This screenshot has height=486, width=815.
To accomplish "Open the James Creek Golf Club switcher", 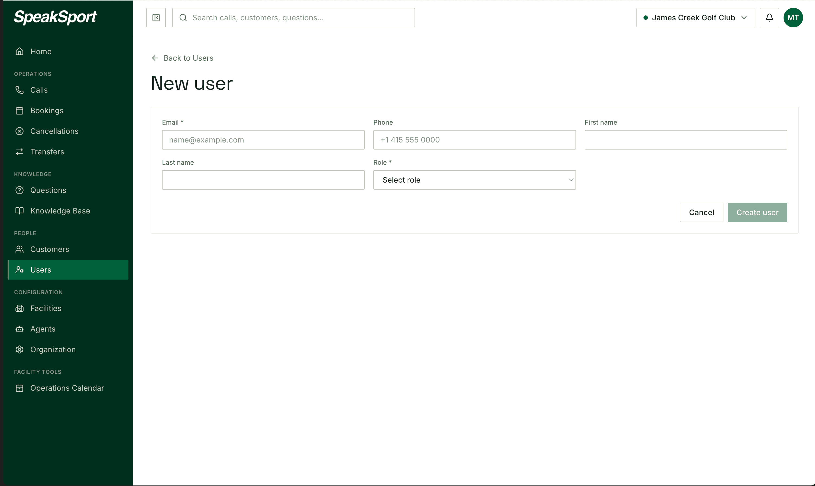I will (696, 18).
